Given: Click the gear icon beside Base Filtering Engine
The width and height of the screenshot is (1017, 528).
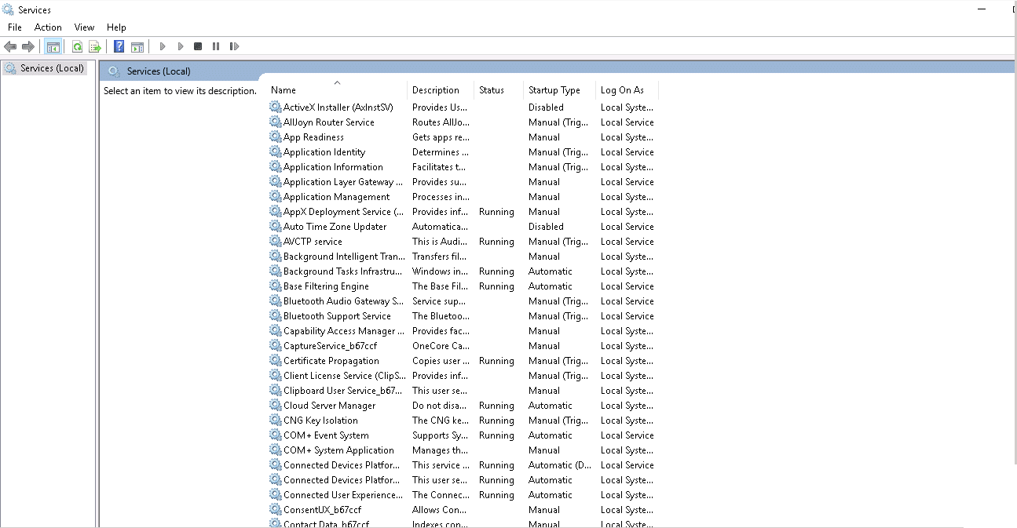Looking at the screenshot, I should [x=275, y=286].
